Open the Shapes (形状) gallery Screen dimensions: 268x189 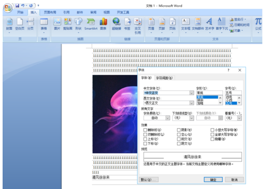(79, 25)
